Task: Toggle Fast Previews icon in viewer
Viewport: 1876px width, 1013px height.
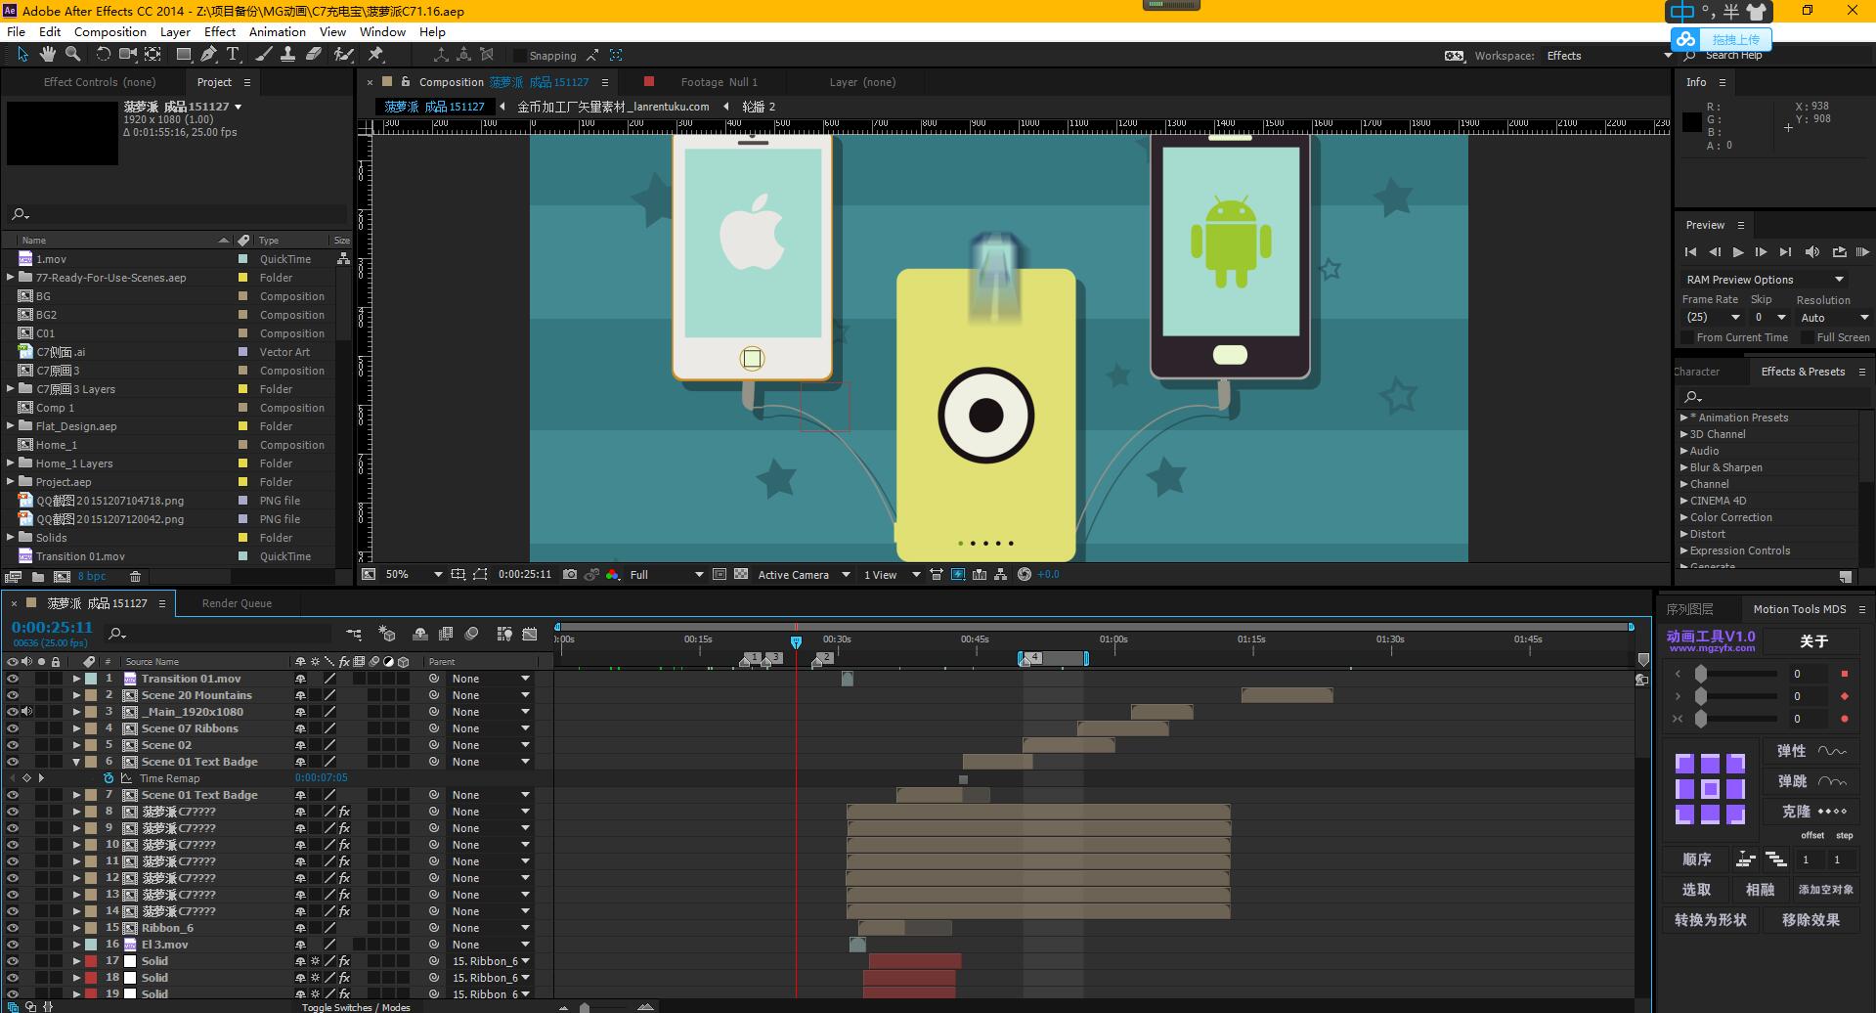Action: [x=958, y=575]
